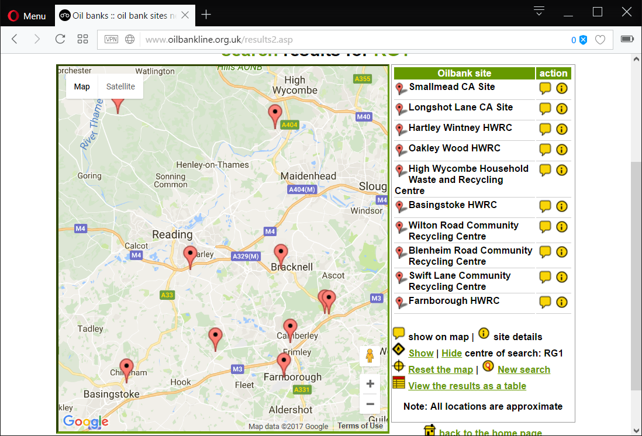This screenshot has width=642, height=436.
Task: Click the address bar URL
Action: [219, 40]
